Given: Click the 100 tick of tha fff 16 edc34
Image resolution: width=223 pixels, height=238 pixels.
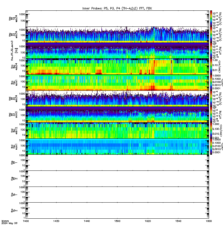Looking at the screenshot, I should tap(23, 21).
